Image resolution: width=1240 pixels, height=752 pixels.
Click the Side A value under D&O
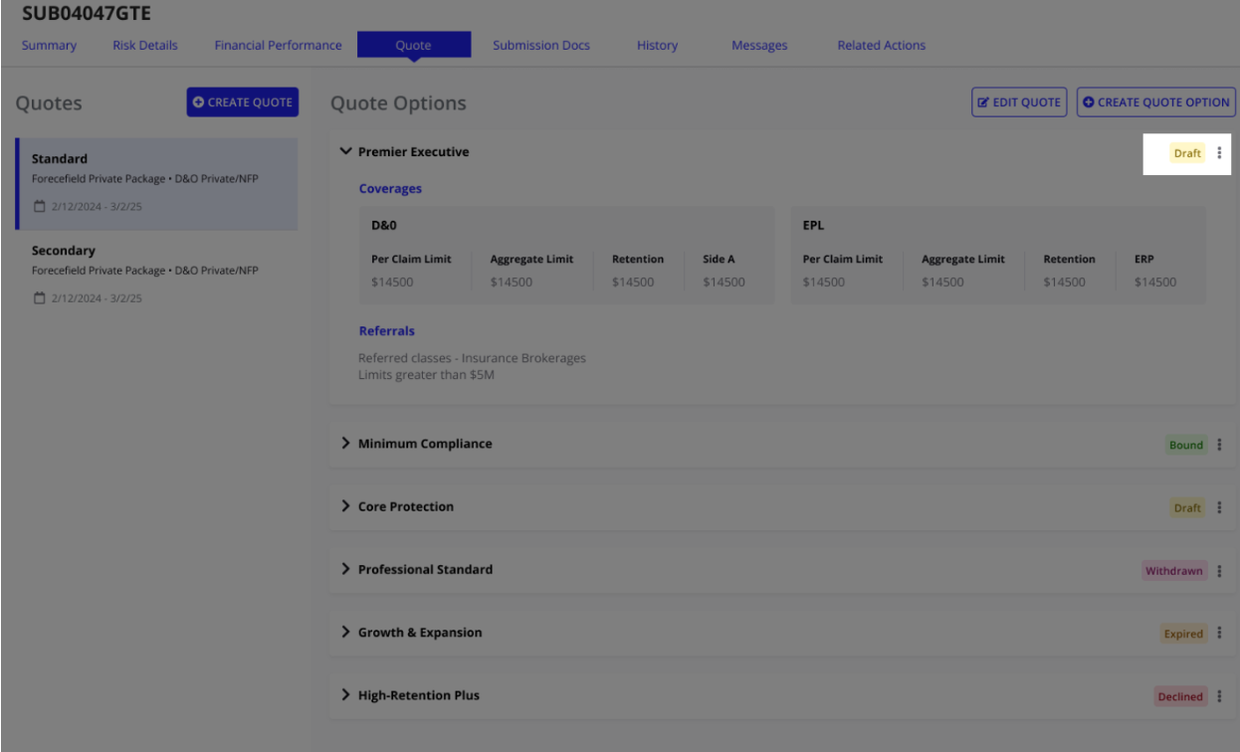coord(723,282)
